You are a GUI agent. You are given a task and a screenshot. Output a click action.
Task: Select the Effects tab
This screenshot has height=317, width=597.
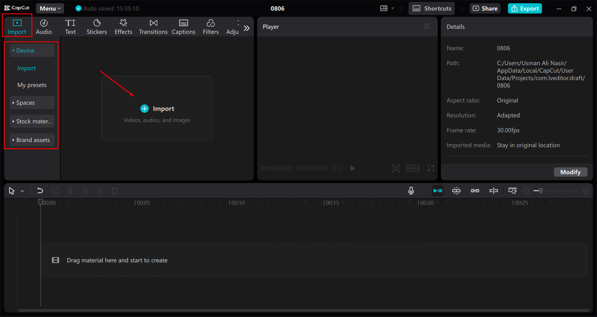124,27
